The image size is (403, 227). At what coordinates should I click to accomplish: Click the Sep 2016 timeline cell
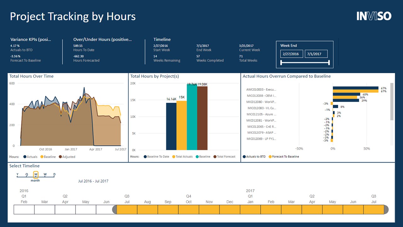[x=168, y=209]
